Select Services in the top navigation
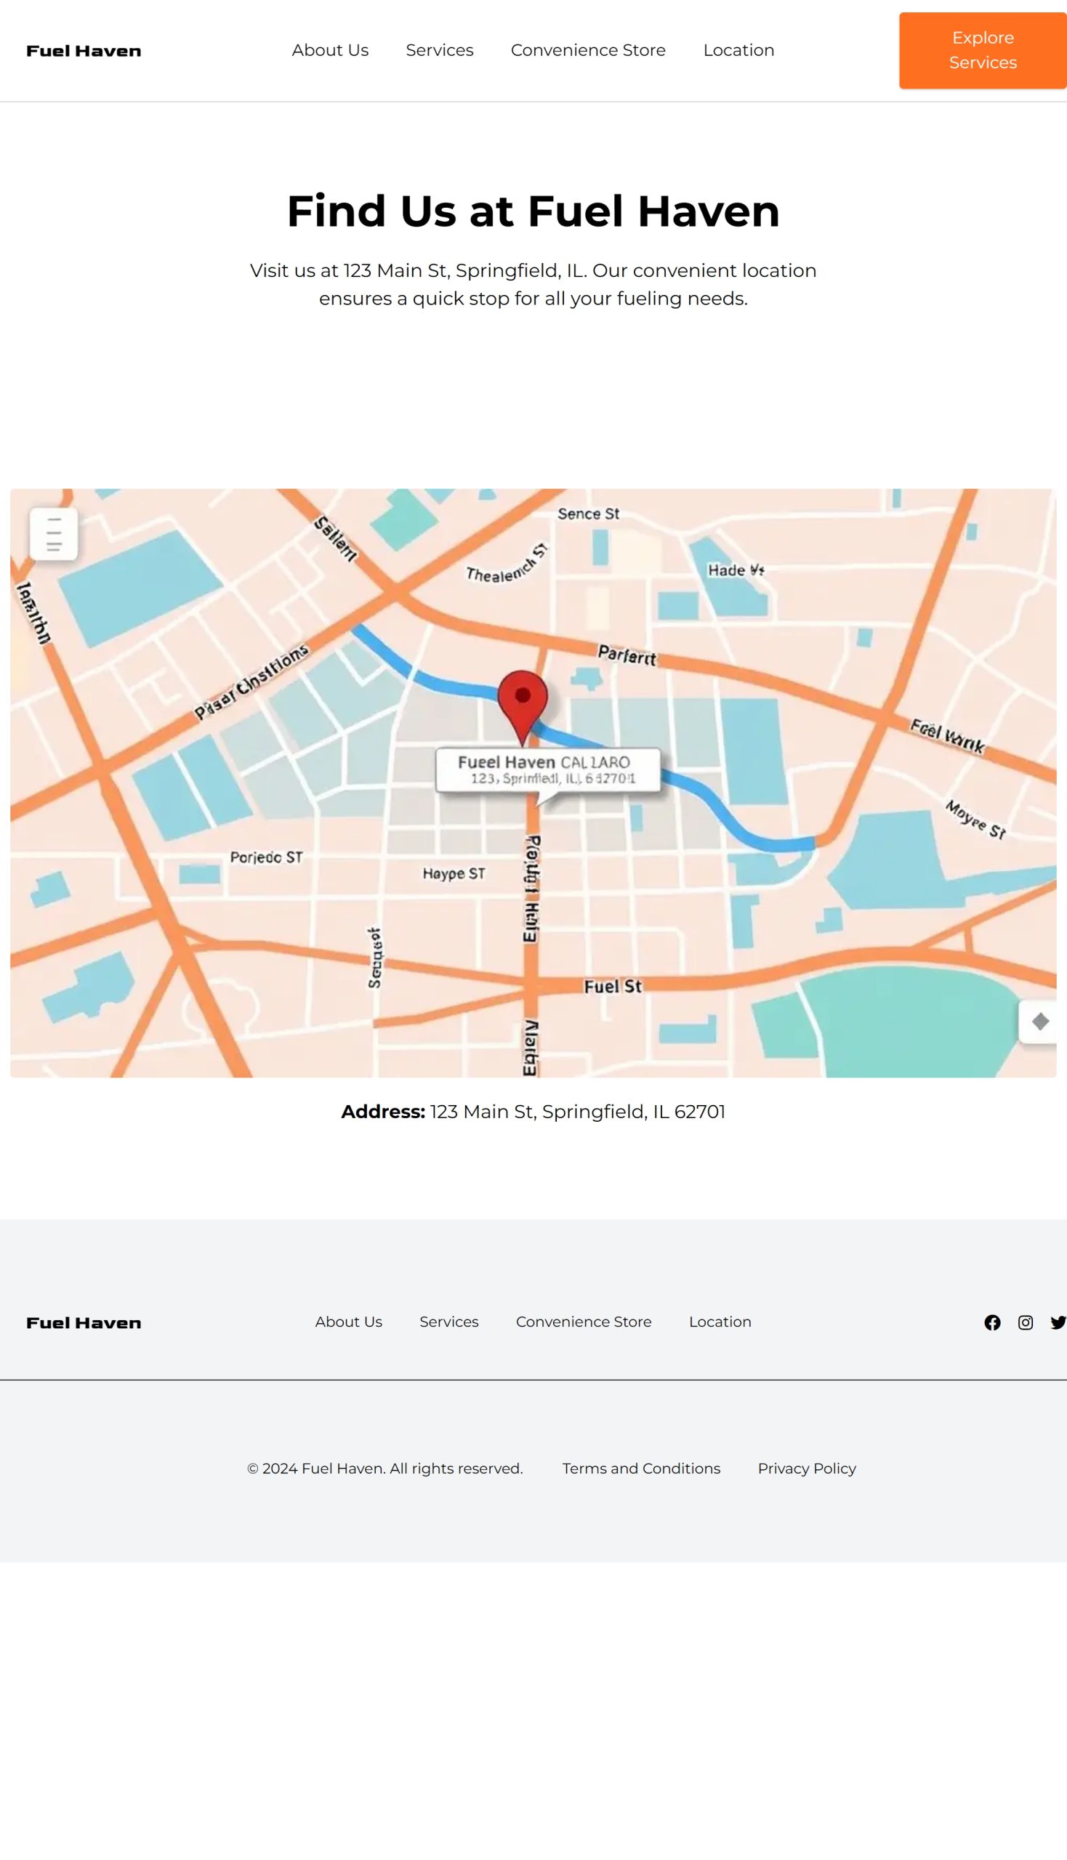Image resolution: width=1067 pixels, height=1860 pixels. [x=440, y=51]
